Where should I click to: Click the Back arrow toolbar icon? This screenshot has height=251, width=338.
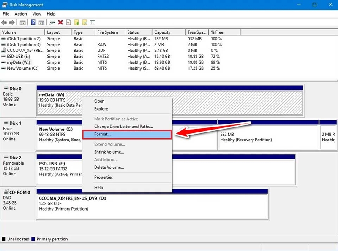(4, 22)
